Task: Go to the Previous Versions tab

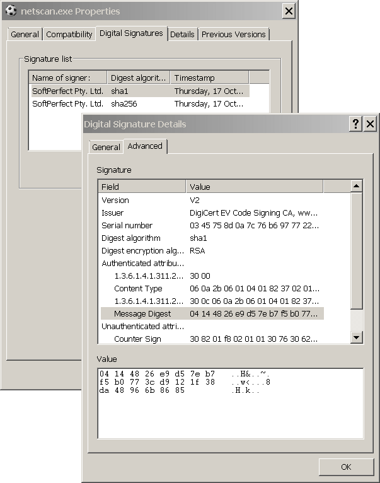Action: [x=233, y=34]
